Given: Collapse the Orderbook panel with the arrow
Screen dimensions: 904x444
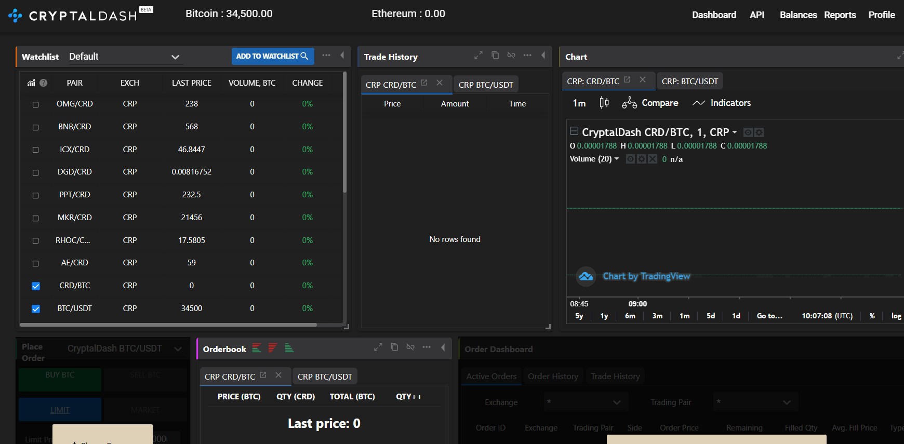Looking at the screenshot, I should (x=443, y=347).
